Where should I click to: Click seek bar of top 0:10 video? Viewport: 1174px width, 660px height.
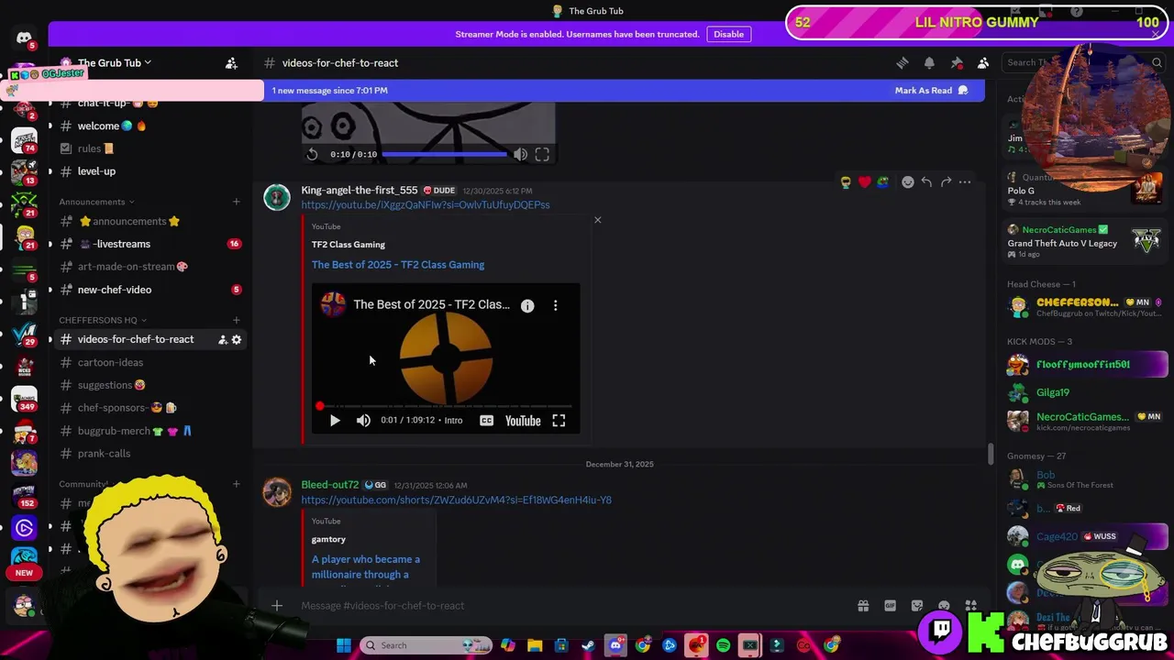click(x=445, y=154)
